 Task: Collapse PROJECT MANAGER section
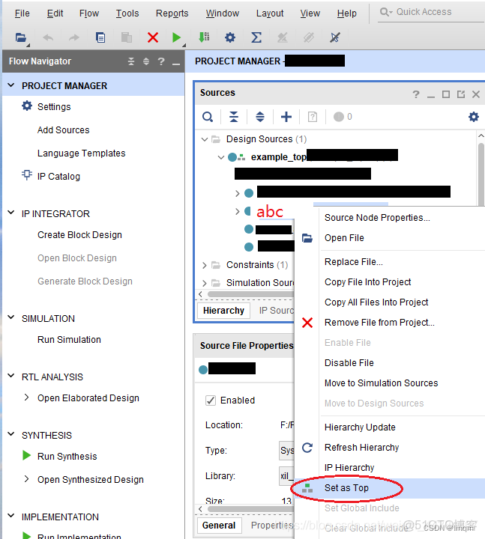(11, 85)
